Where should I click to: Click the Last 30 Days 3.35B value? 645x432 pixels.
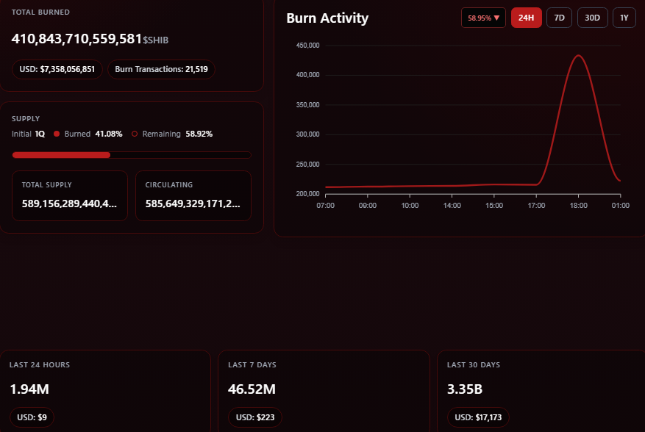pos(465,389)
